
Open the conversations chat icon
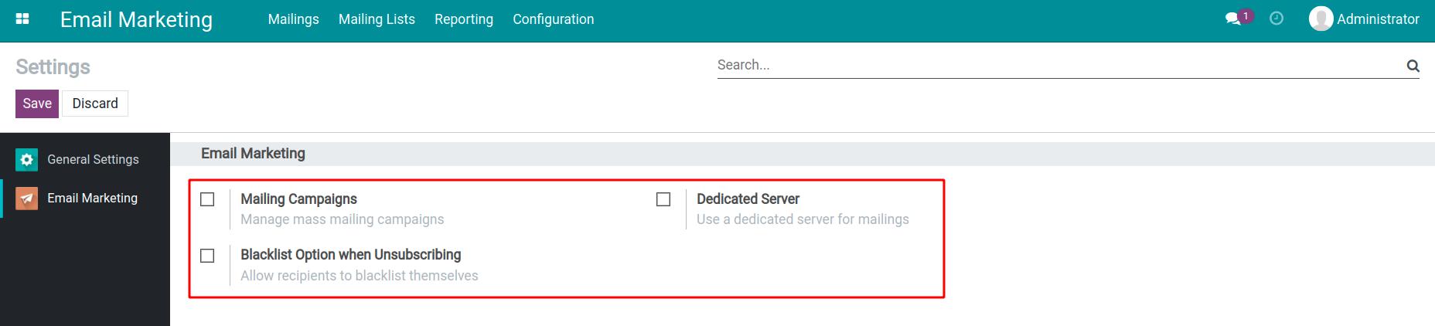coord(1232,19)
